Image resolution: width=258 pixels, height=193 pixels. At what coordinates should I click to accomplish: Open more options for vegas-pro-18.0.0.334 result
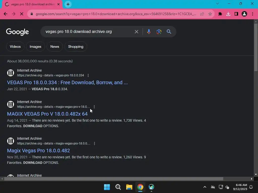point(88,75)
